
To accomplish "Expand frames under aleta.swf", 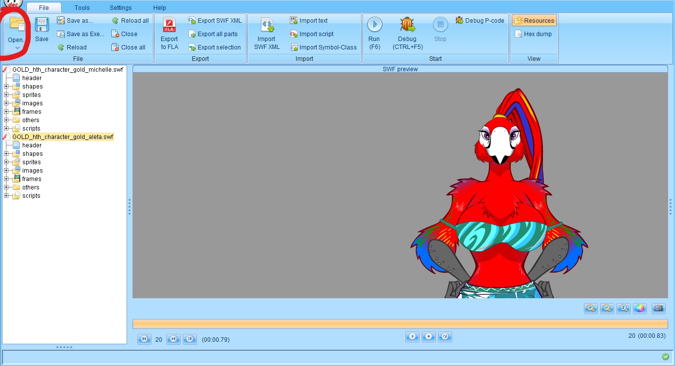I will click(x=6, y=179).
